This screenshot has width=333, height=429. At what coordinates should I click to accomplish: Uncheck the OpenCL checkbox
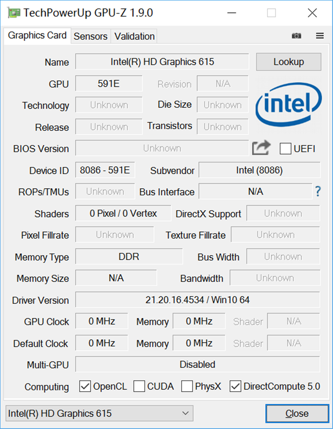[85, 386]
